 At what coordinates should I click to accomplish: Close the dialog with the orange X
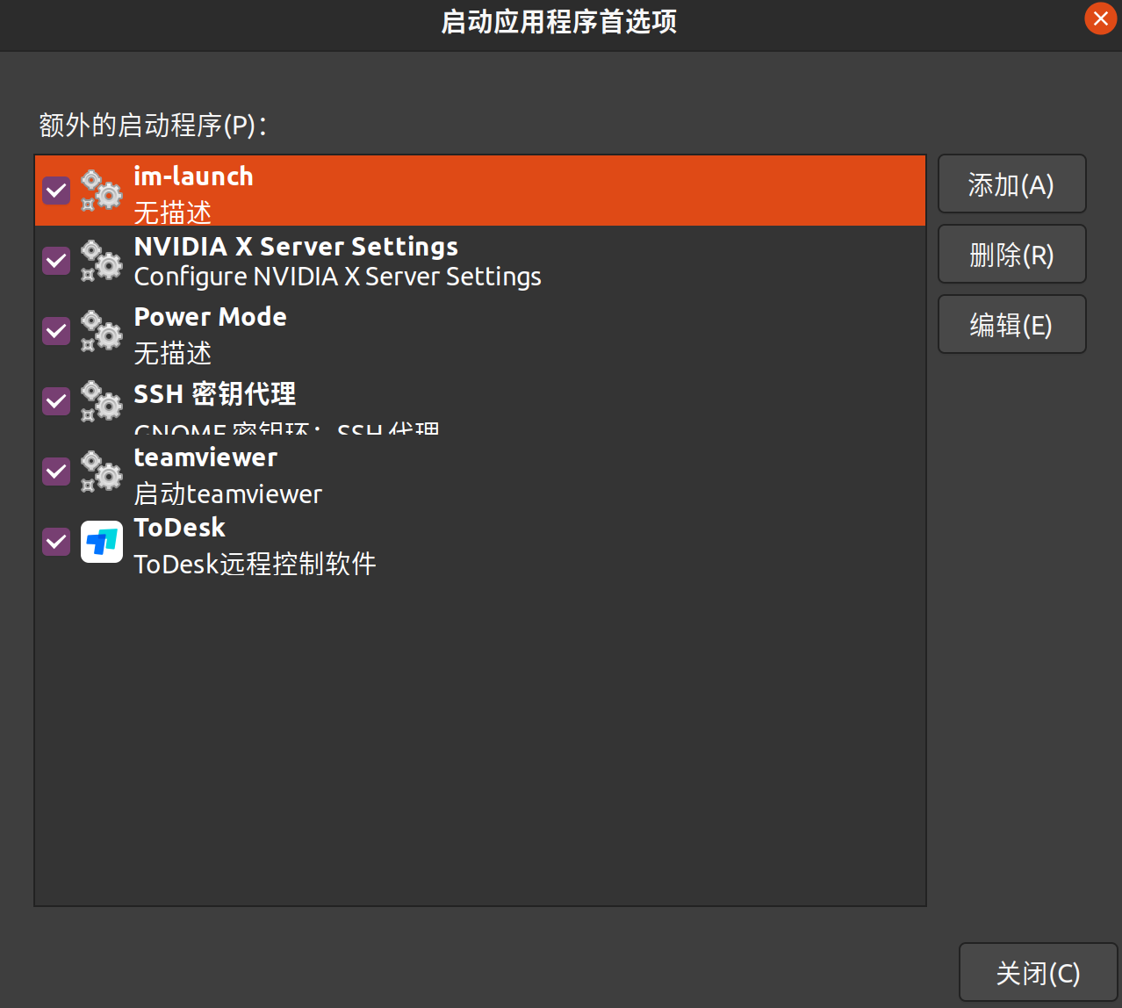click(1100, 18)
